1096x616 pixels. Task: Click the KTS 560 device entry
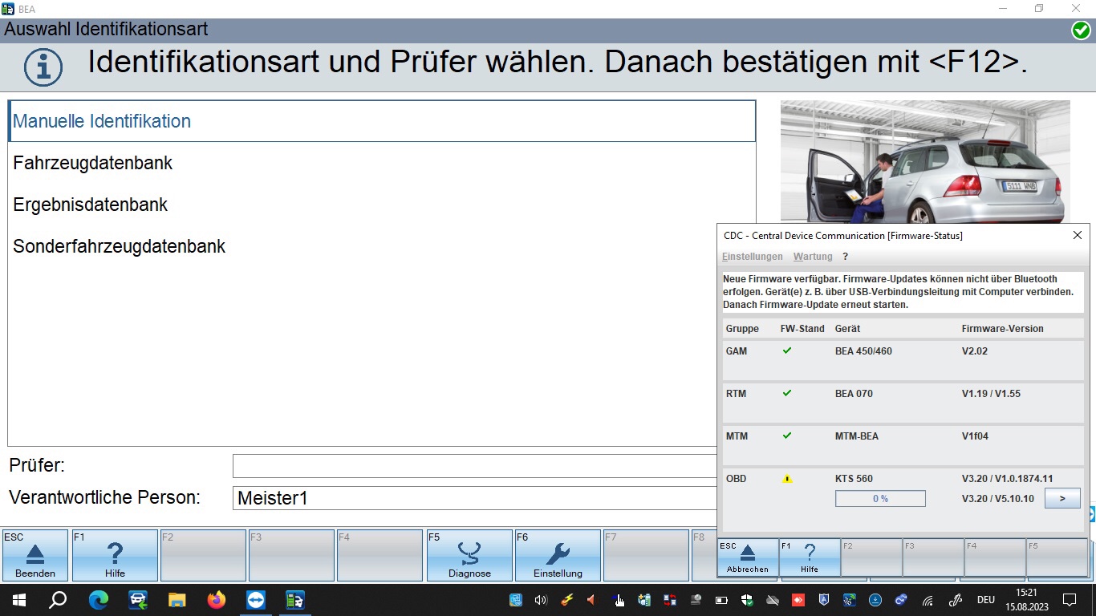[854, 479]
